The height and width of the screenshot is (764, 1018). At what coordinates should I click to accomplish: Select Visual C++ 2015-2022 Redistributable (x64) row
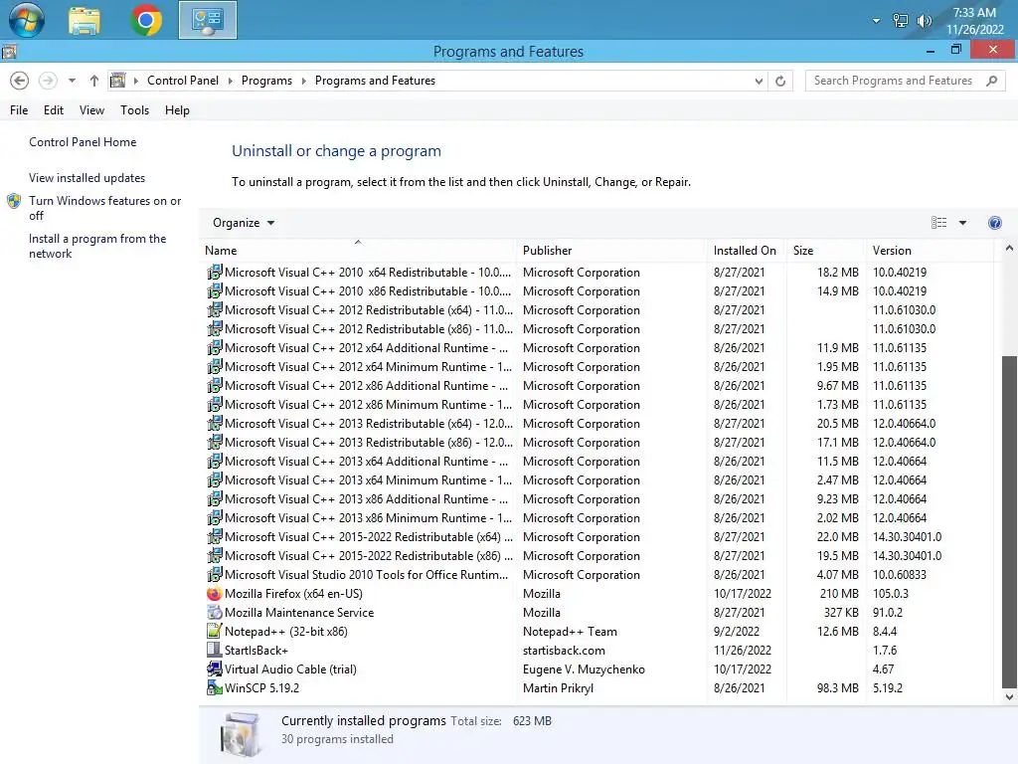(x=598, y=537)
